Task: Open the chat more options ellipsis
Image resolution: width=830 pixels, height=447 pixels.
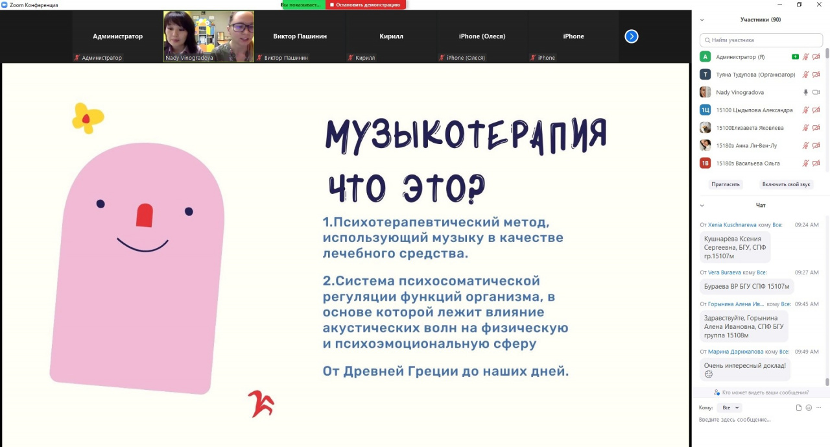Action: (818, 407)
